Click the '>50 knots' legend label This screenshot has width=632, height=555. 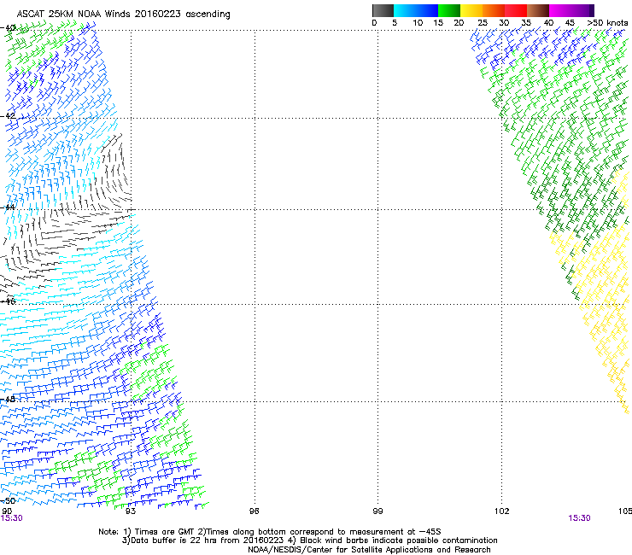607,23
